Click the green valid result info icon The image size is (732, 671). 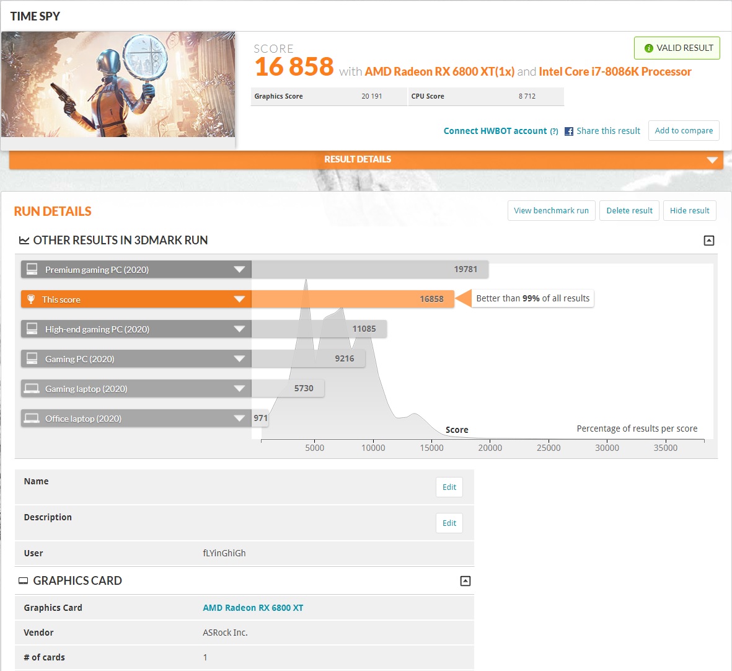[648, 48]
